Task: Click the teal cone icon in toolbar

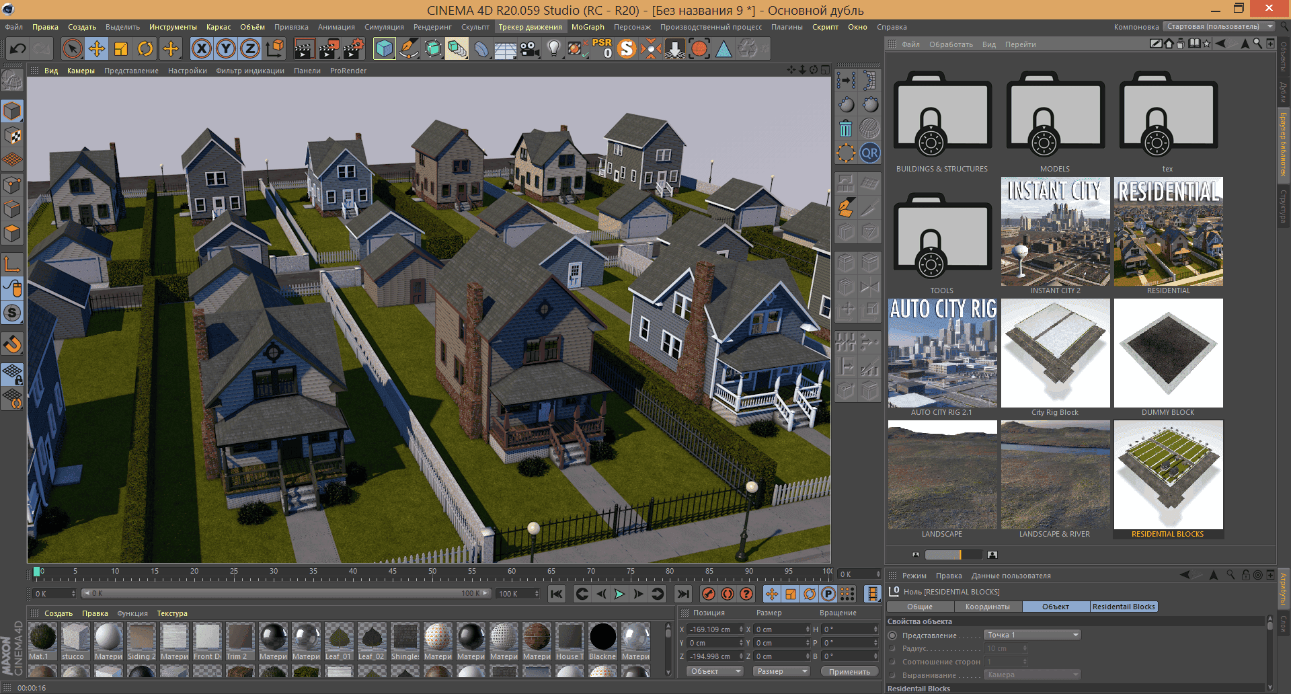Action: click(x=723, y=48)
